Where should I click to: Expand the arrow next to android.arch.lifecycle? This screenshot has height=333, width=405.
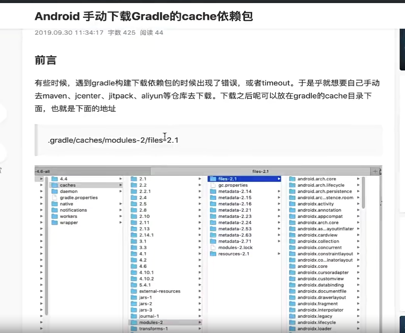pos(358,185)
